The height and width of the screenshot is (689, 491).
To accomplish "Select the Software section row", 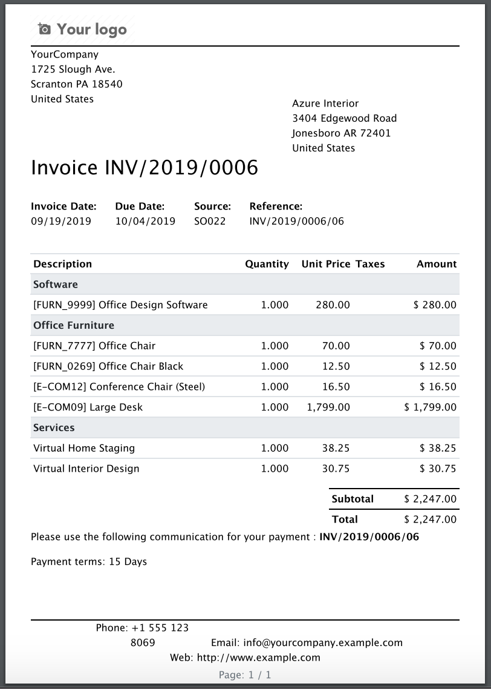I will pos(56,285).
